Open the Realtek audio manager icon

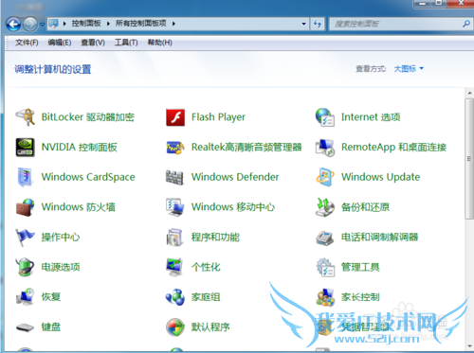pos(175,148)
